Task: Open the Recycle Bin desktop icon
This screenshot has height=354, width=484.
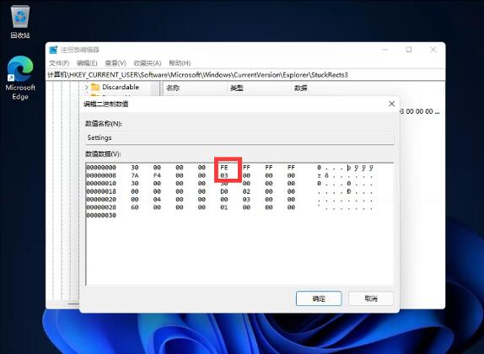Action: 20,22
